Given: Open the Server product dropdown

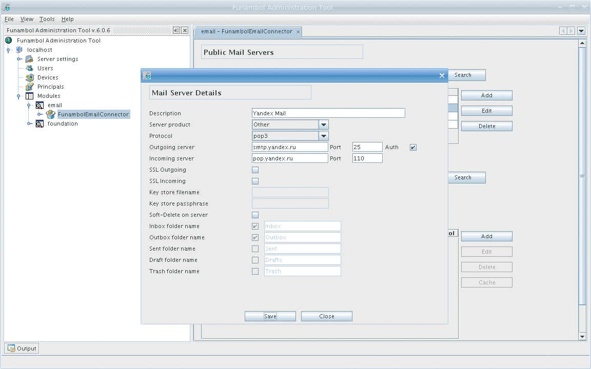Looking at the screenshot, I should point(323,125).
